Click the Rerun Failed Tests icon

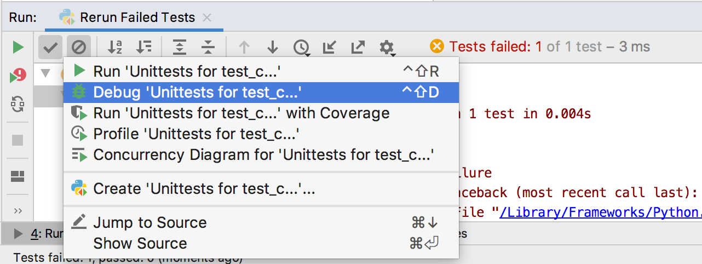pyautogui.click(x=18, y=76)
